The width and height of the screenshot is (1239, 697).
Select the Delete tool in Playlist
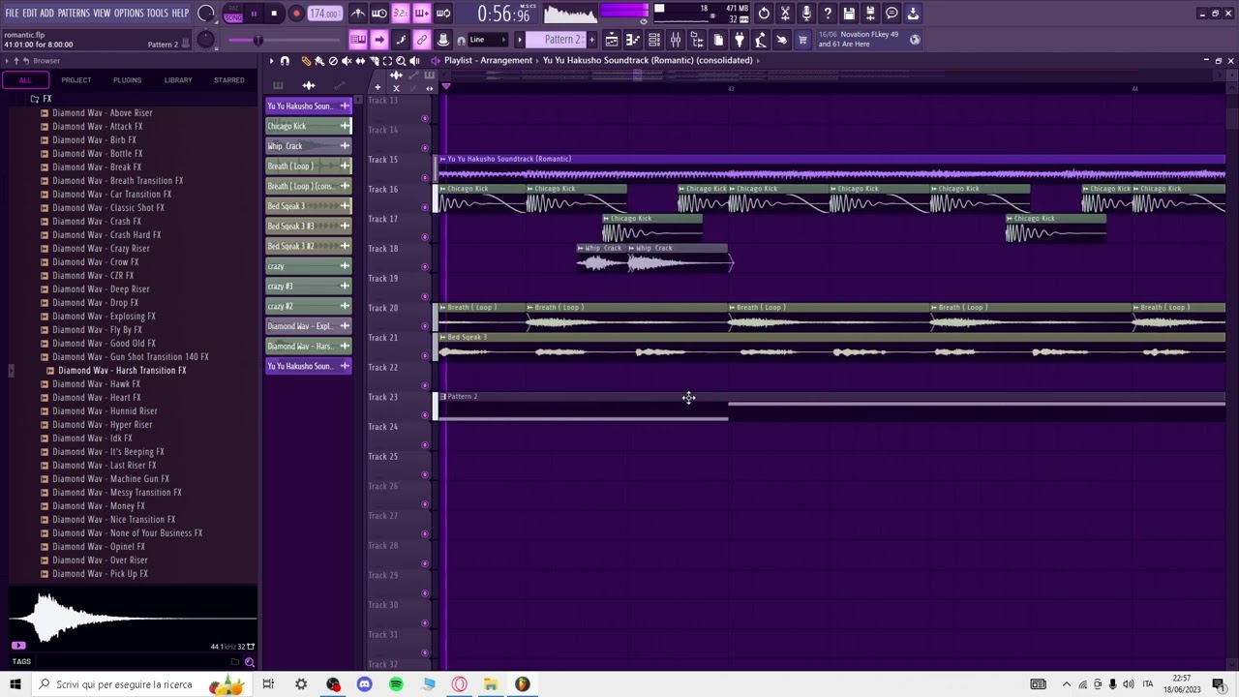tap(333, 61)
